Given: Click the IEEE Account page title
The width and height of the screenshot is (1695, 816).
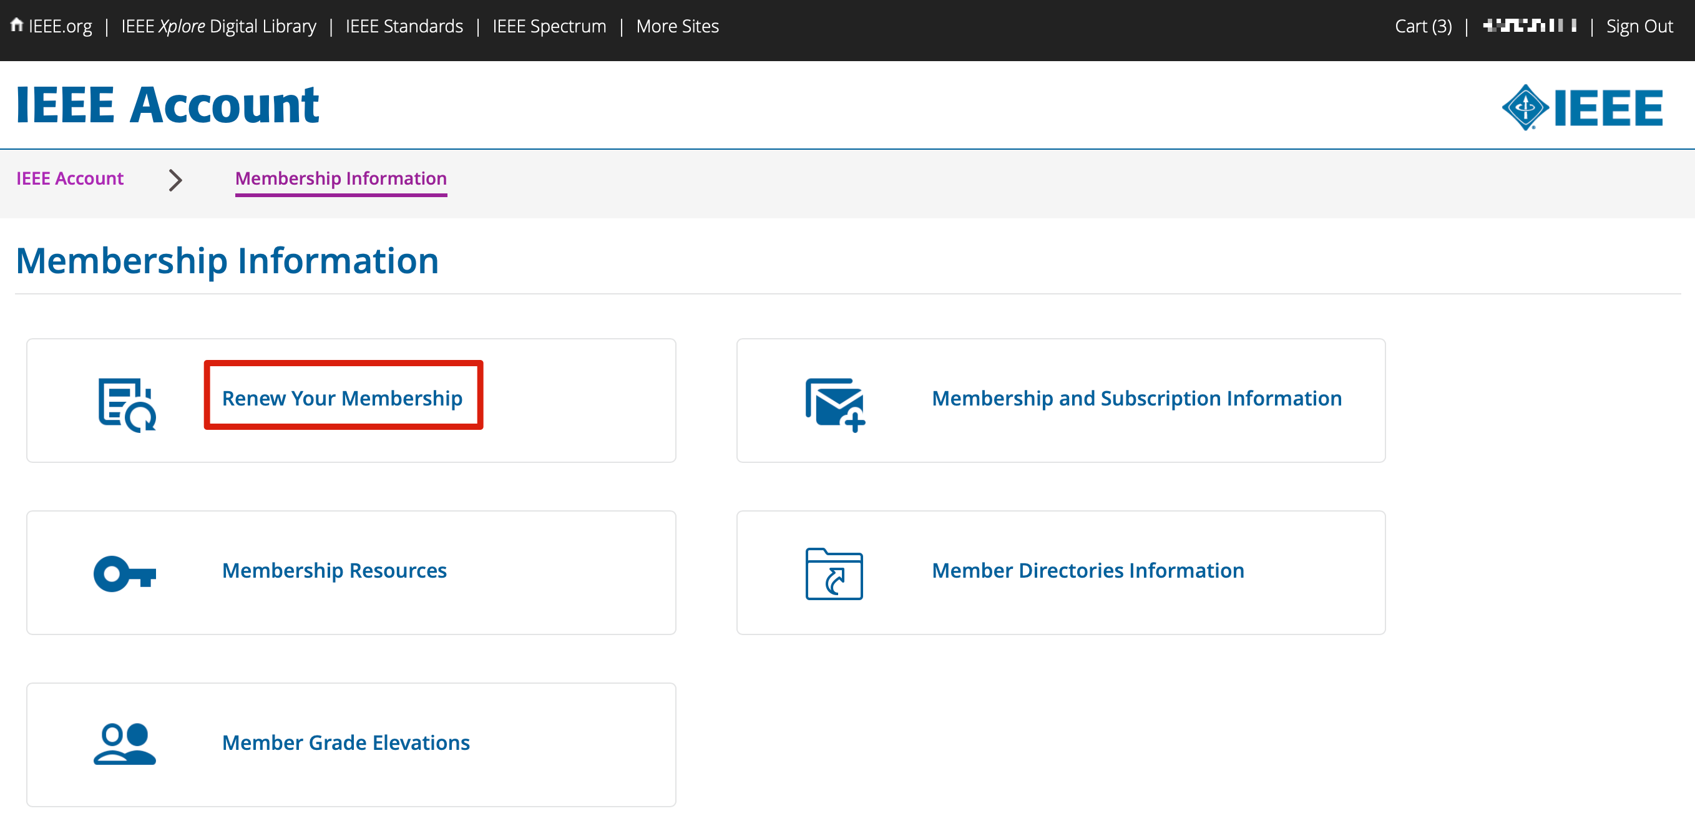Looking at the screenshot, I should (167, 105).
